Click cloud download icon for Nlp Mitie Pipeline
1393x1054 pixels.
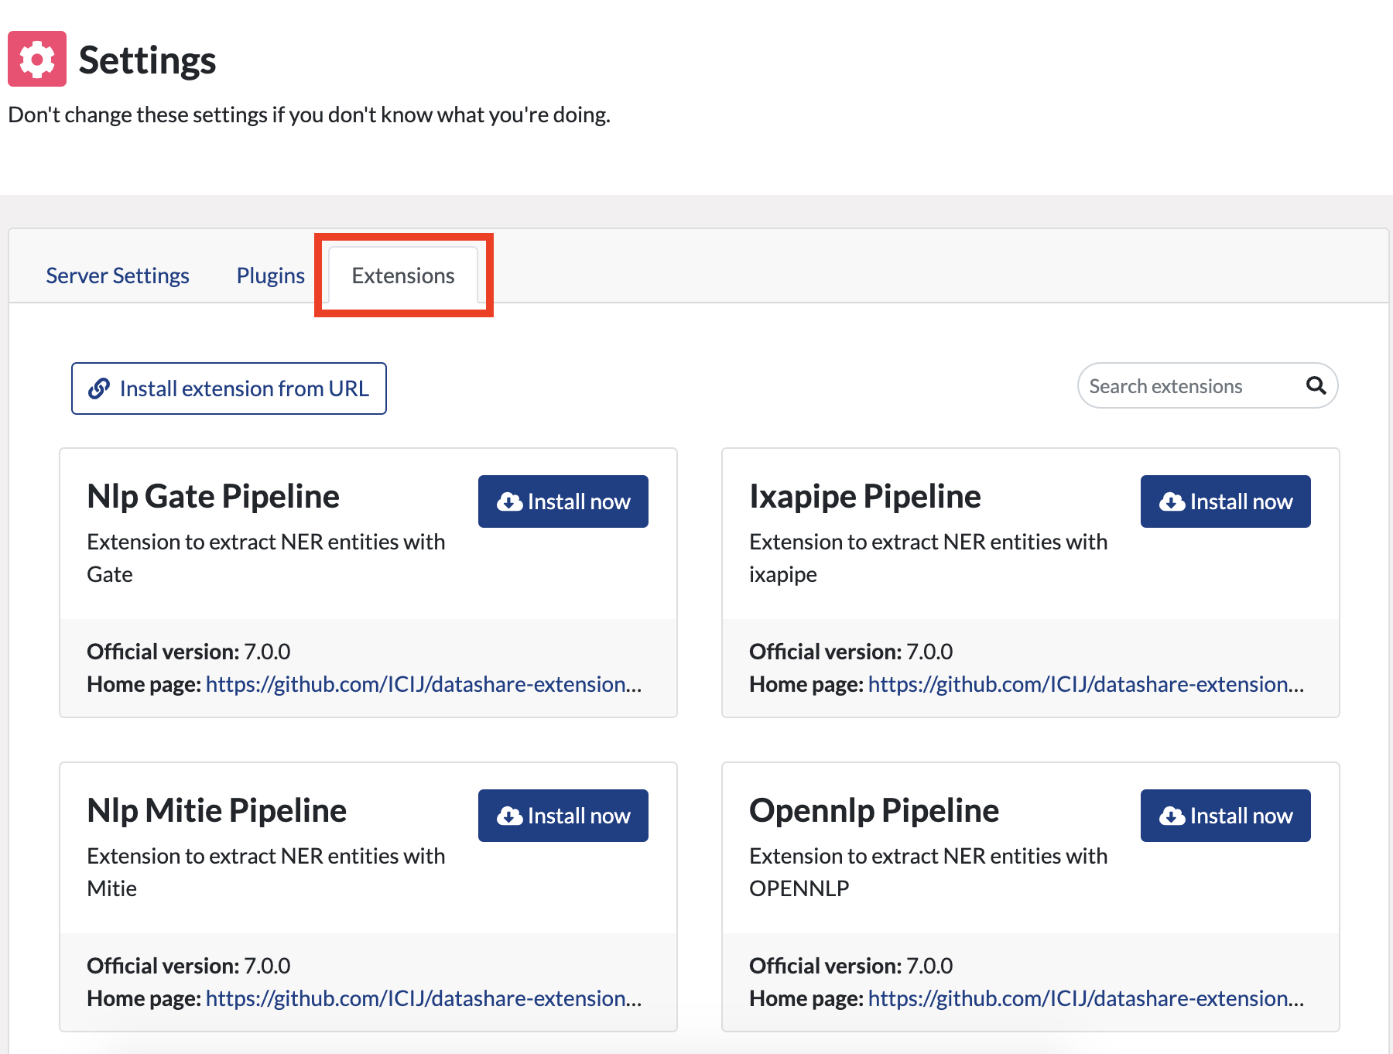coord(509,816)
